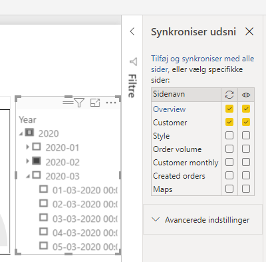Enable visibility for Created orders page
The width and height of the screenshot is (266, 262).
pyautogui.click(x=246, y=175)
